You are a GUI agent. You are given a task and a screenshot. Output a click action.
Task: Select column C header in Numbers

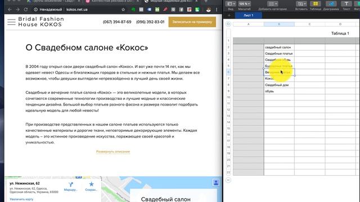coord(310,24)
